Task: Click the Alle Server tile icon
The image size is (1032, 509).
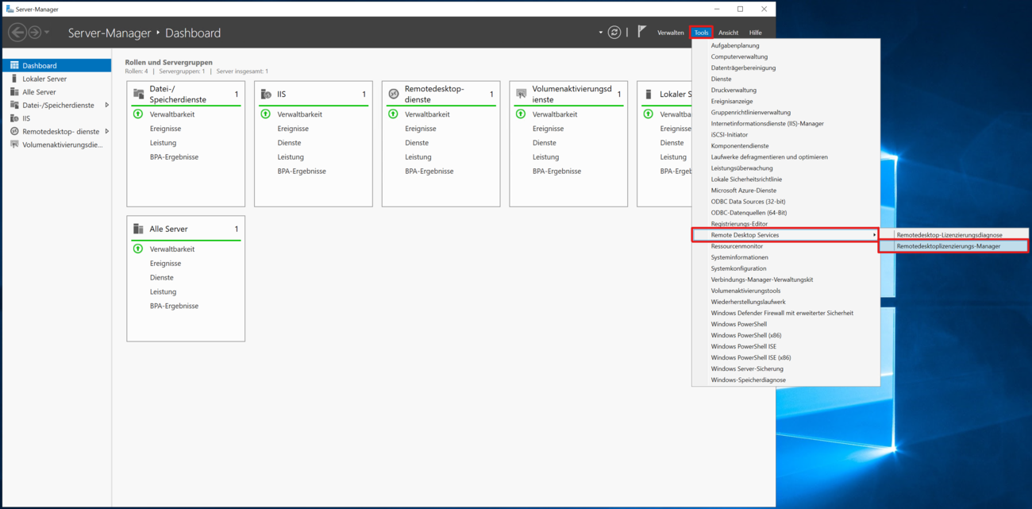Action: 138,229
